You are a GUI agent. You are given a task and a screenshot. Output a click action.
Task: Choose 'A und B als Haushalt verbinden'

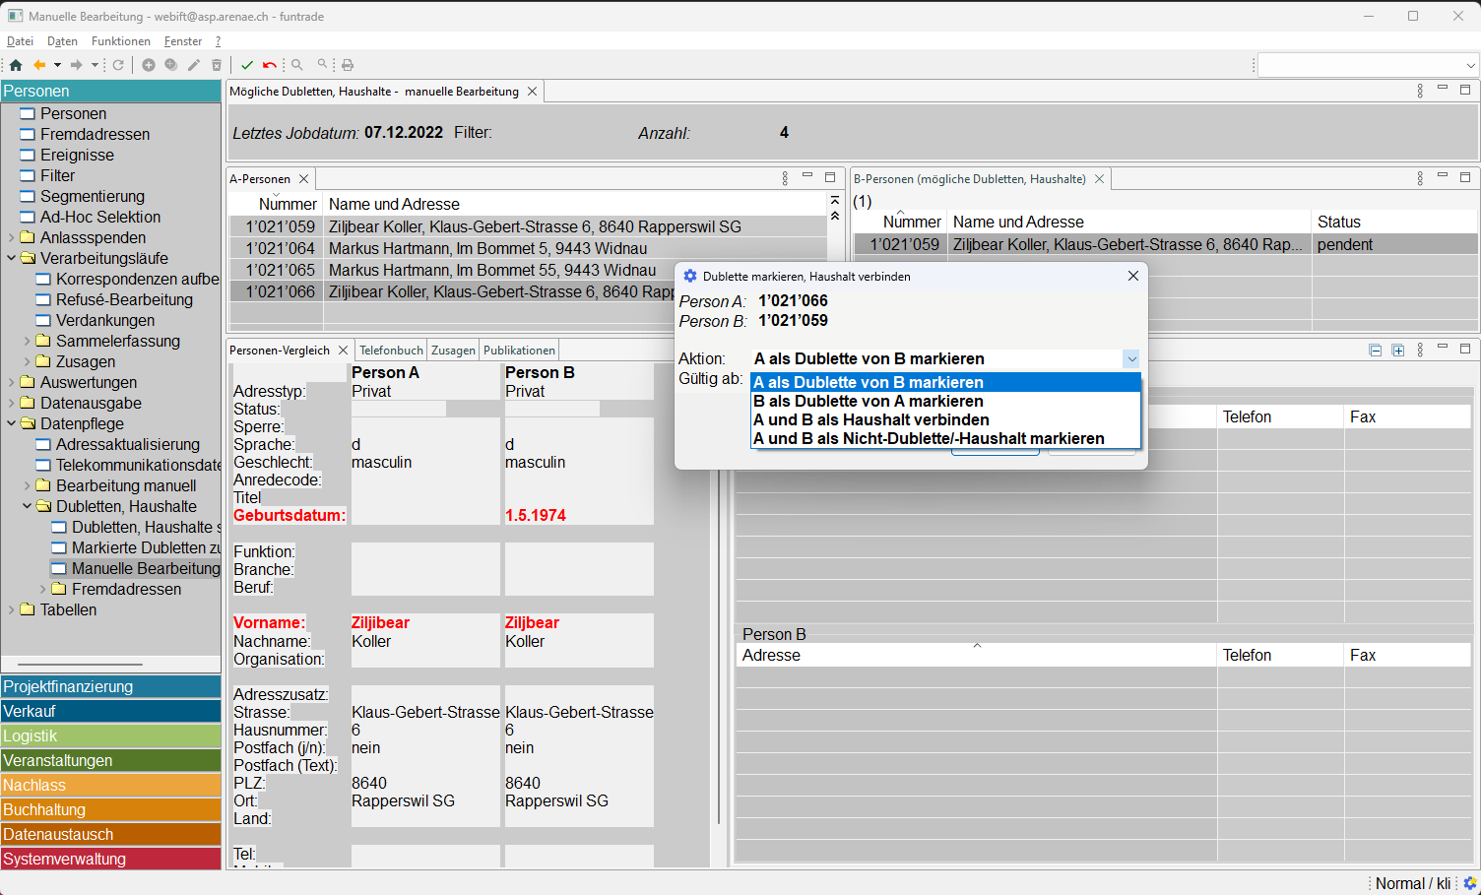pyautogui.click(x=870, y=419)
